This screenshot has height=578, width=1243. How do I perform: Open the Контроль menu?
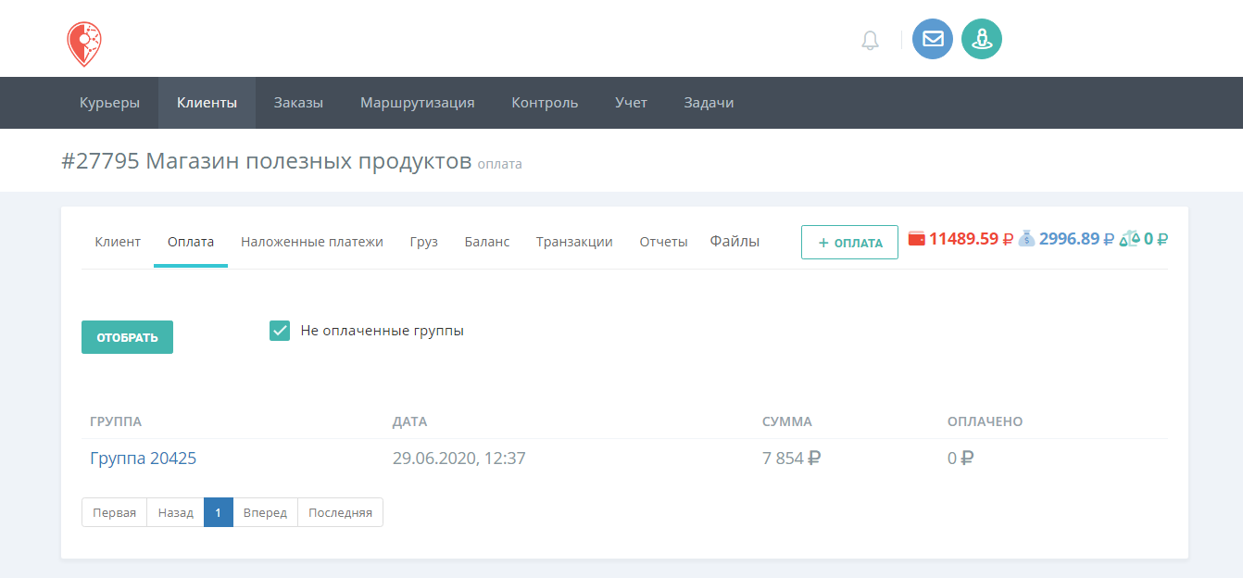coord(545,103)
